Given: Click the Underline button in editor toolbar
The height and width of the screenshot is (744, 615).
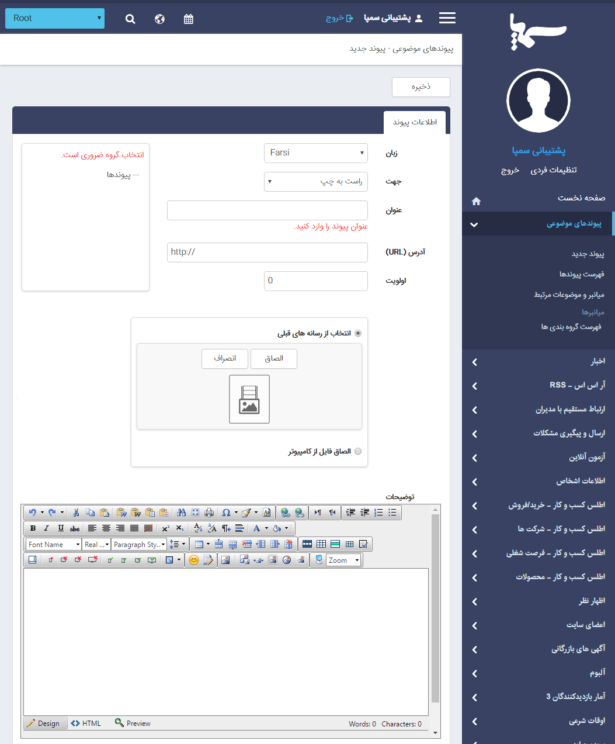Looking at the screenshot, I should pyautogui.click(x=61, y=528).
